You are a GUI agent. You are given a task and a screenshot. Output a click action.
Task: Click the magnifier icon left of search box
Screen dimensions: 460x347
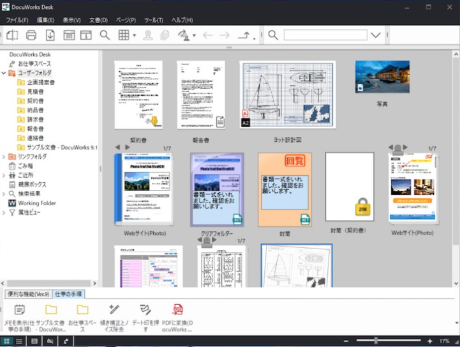click(273, 35)
